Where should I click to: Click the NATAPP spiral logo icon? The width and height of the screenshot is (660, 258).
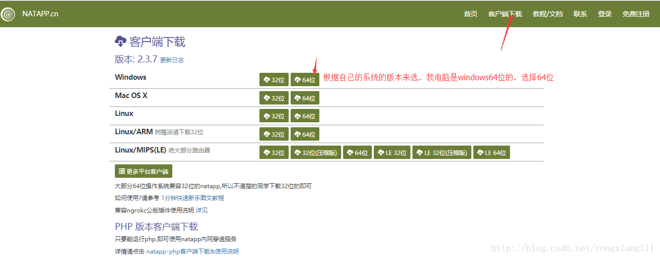point(8,14)
